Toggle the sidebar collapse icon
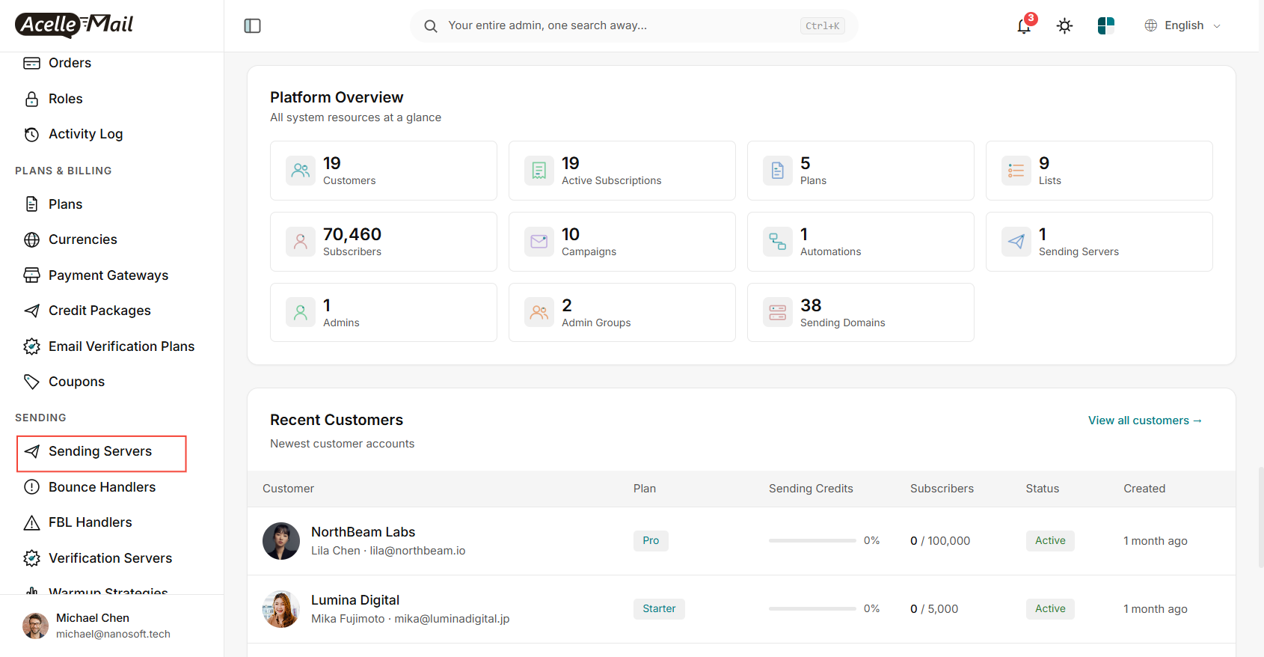 click(253, 26)
